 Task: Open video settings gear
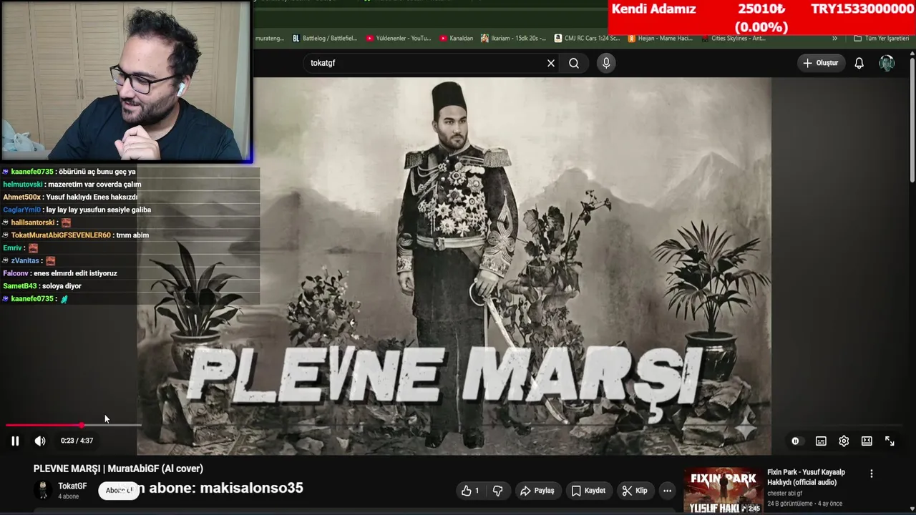coord(844,441)
